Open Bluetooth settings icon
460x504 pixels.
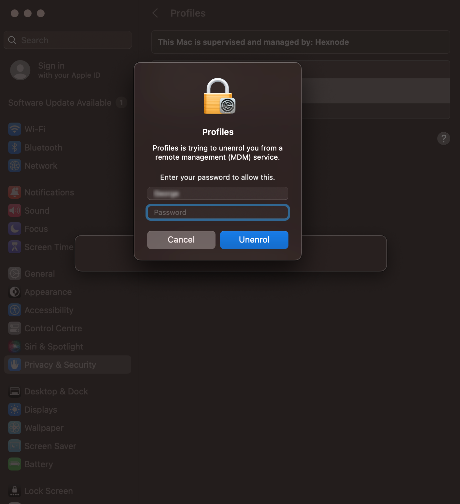15,148
